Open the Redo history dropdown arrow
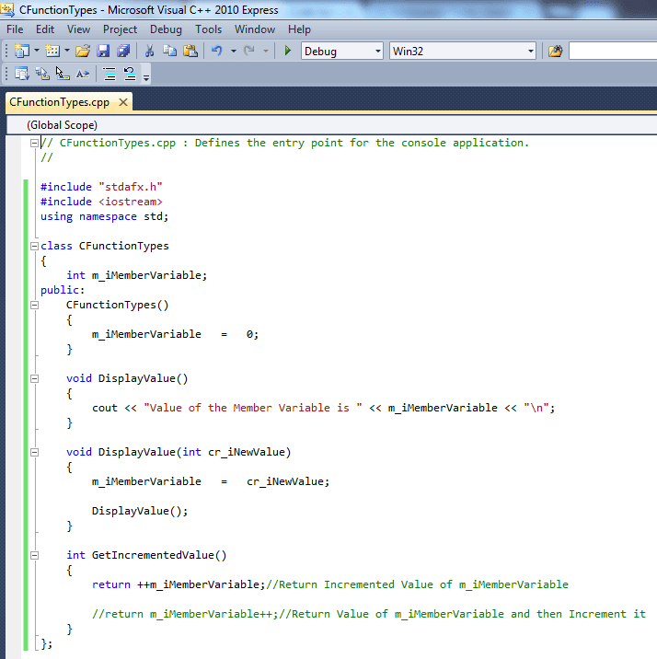This screenshot has width=657, height=659. click(266, 51)
